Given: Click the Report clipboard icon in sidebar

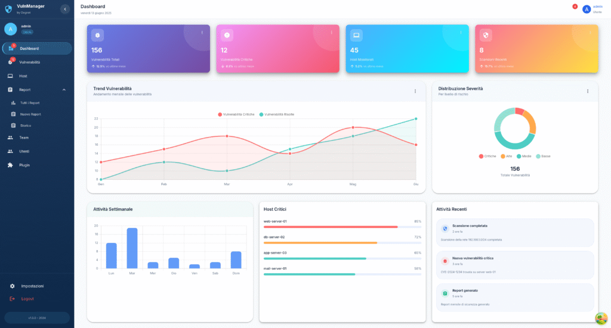Looking at the screenshot, I should click(x=10, y=89).
